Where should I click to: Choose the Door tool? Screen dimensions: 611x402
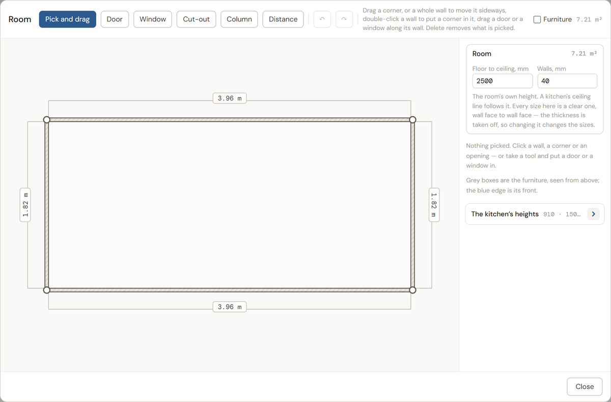point(115,19)
